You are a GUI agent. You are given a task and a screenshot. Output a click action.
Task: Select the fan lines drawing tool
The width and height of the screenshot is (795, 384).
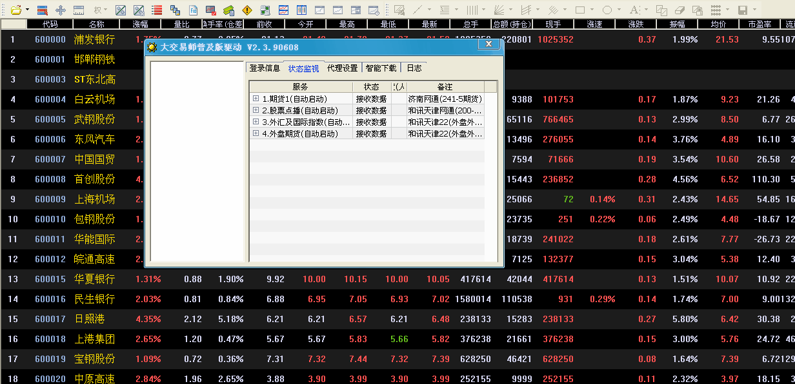click(x=499, y=10)
